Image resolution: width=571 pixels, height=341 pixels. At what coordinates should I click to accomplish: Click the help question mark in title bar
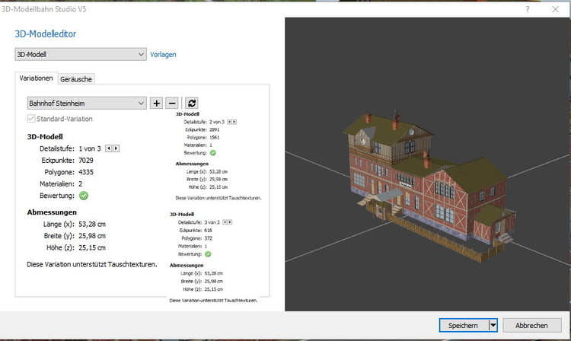(527, 8)
